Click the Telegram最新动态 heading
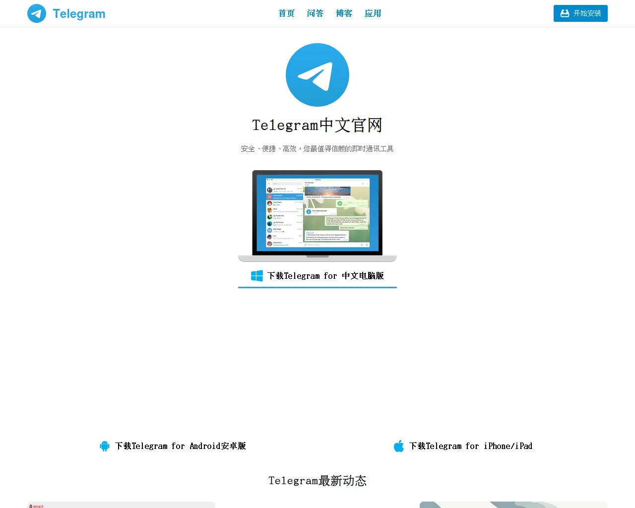635x508 pixels. (317, 481)
